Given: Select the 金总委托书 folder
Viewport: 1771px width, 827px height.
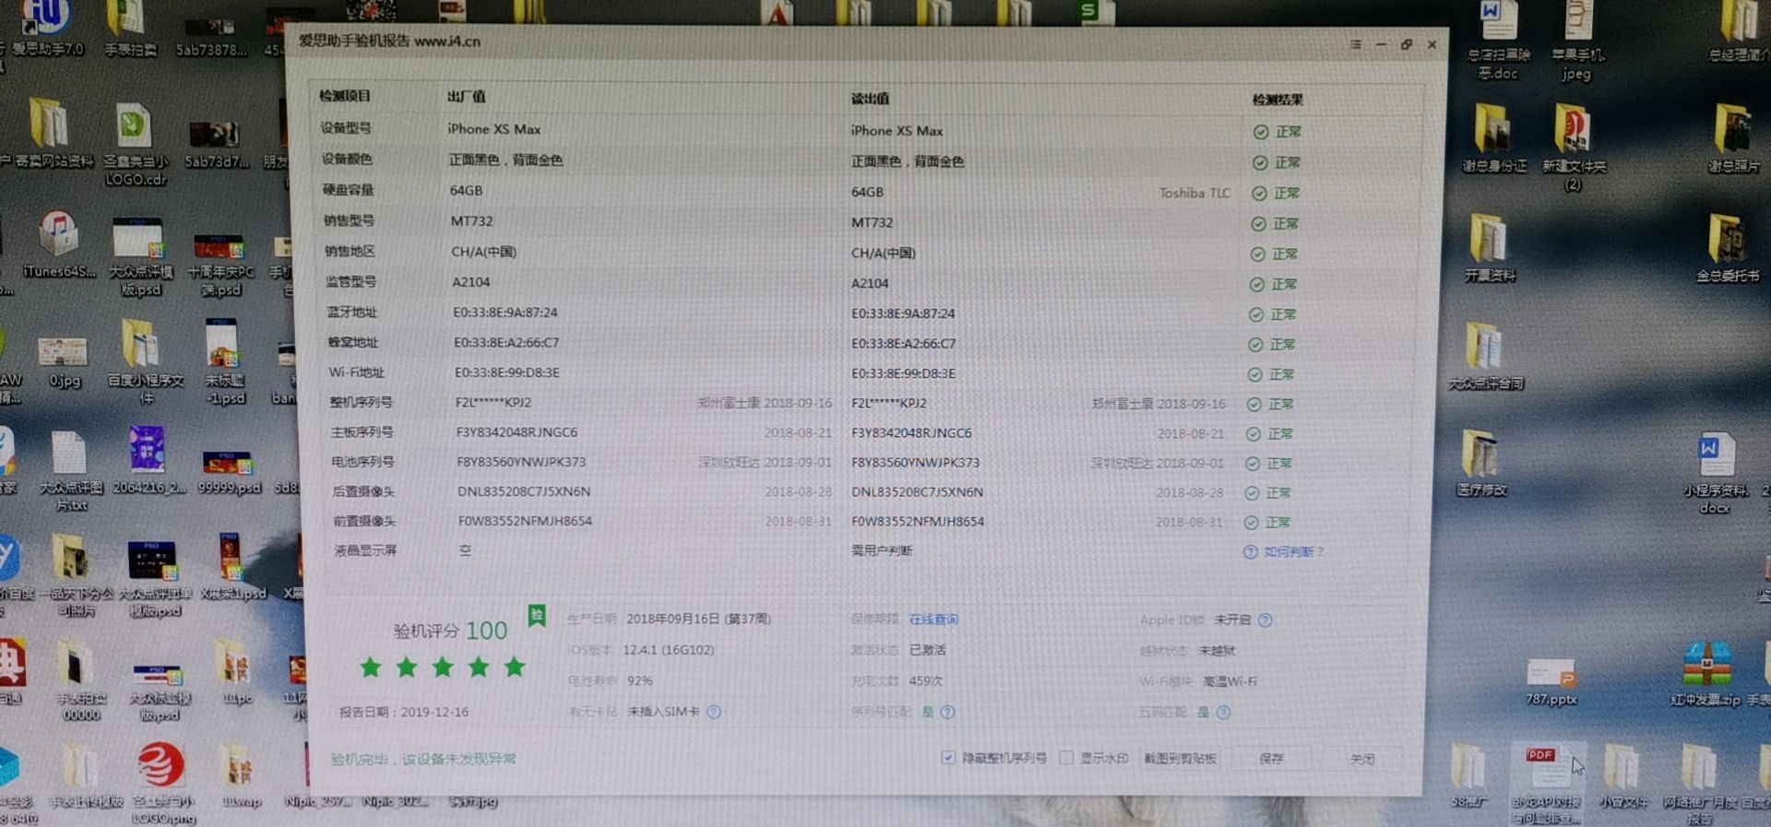Looking at the screenshot, I should (1727, 247).
